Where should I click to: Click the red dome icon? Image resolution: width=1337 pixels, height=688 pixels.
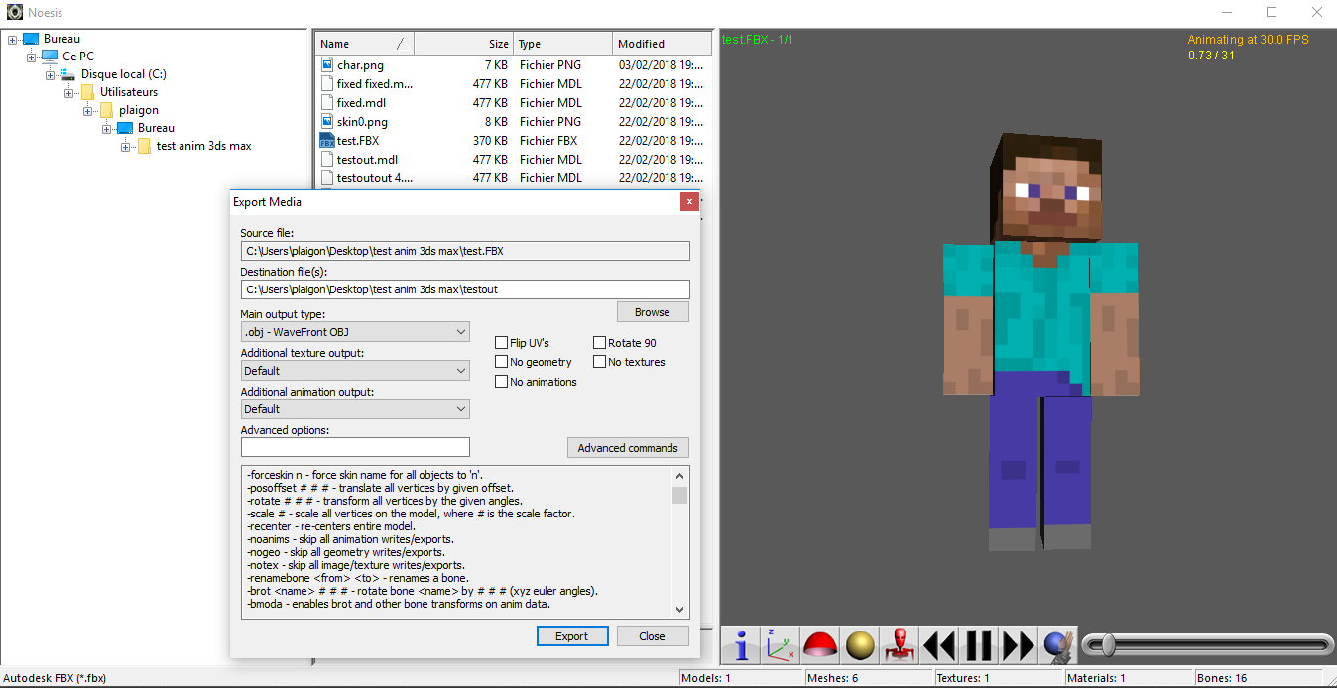point(820,645)
